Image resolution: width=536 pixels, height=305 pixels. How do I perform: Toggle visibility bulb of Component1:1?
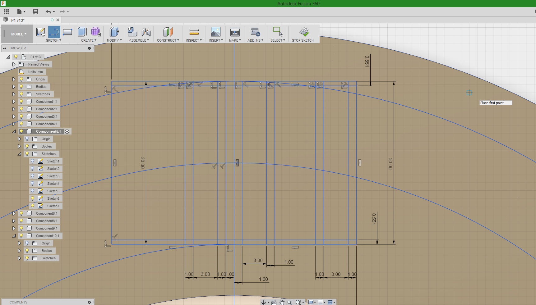21,102
